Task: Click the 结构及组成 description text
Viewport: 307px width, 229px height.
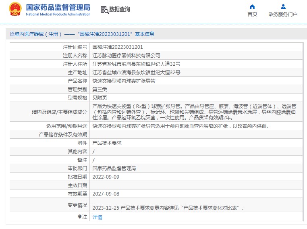Action: pos(194,112)
